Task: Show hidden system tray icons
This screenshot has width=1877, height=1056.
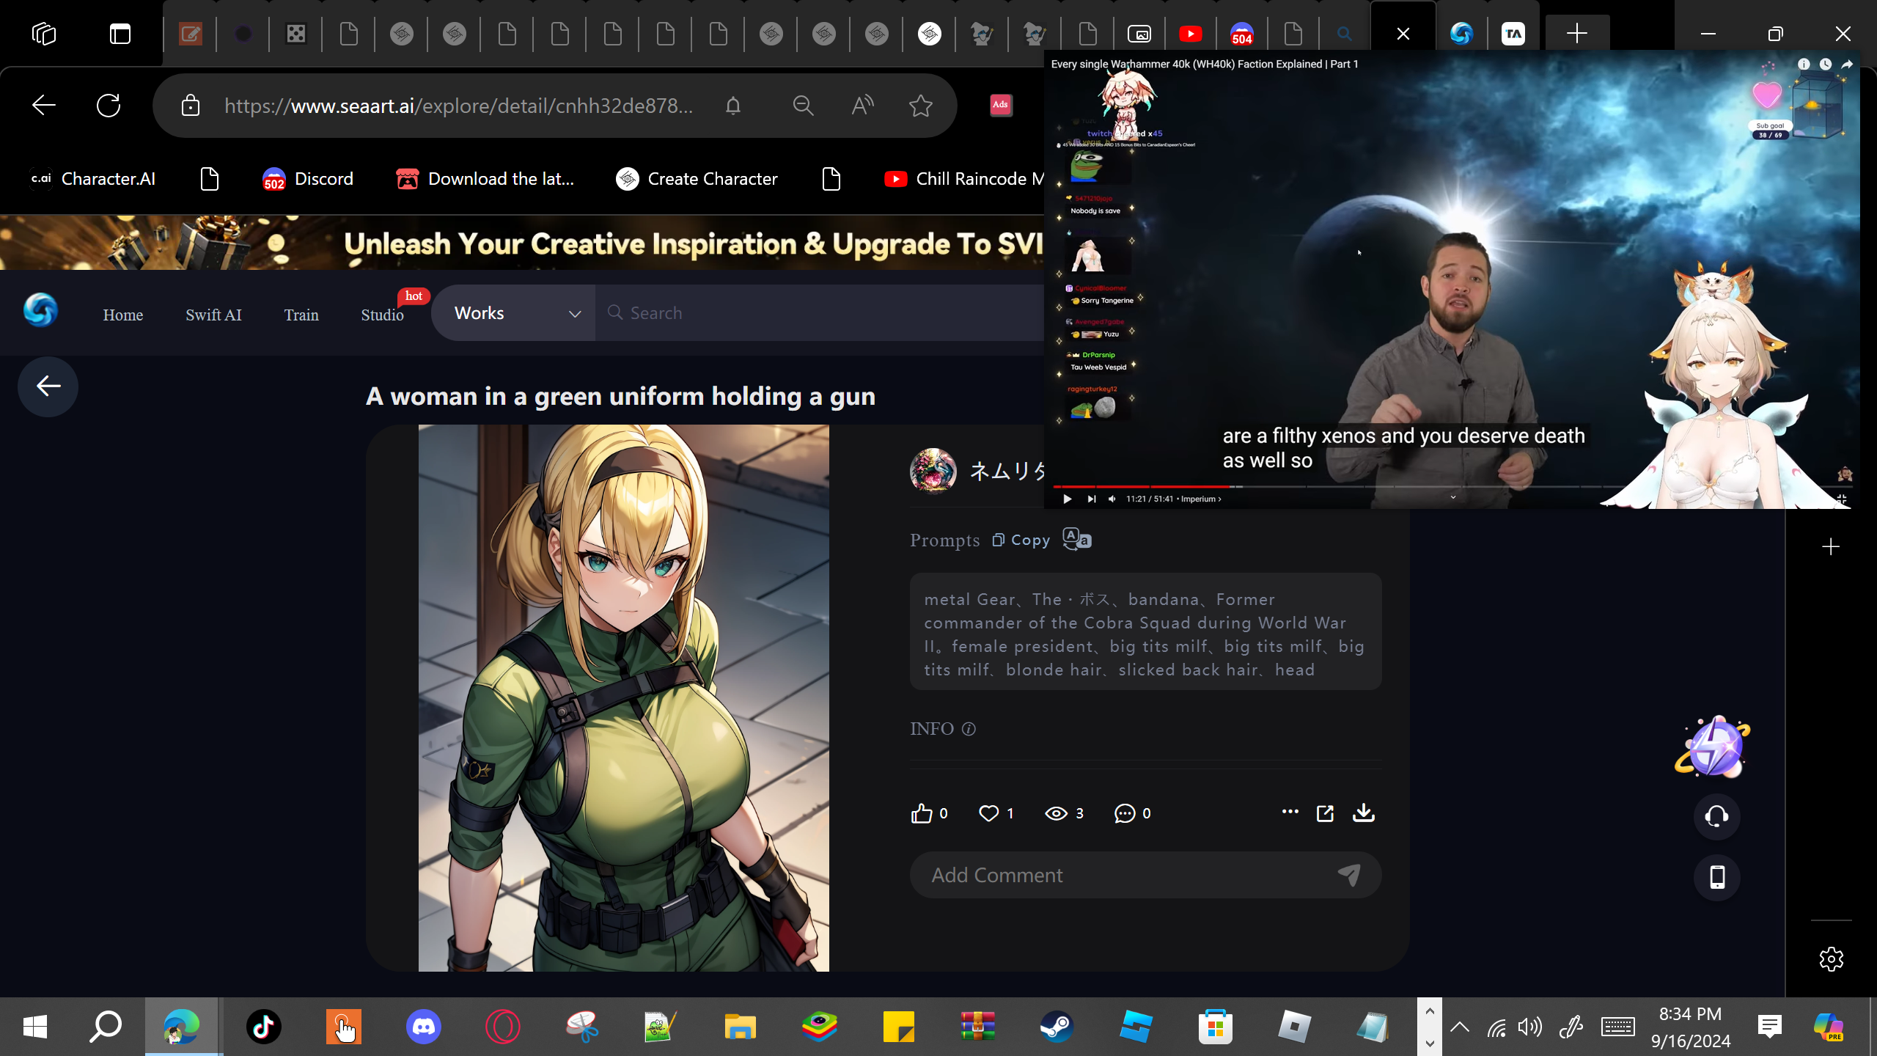Action: click(x=1460, y=1027)
